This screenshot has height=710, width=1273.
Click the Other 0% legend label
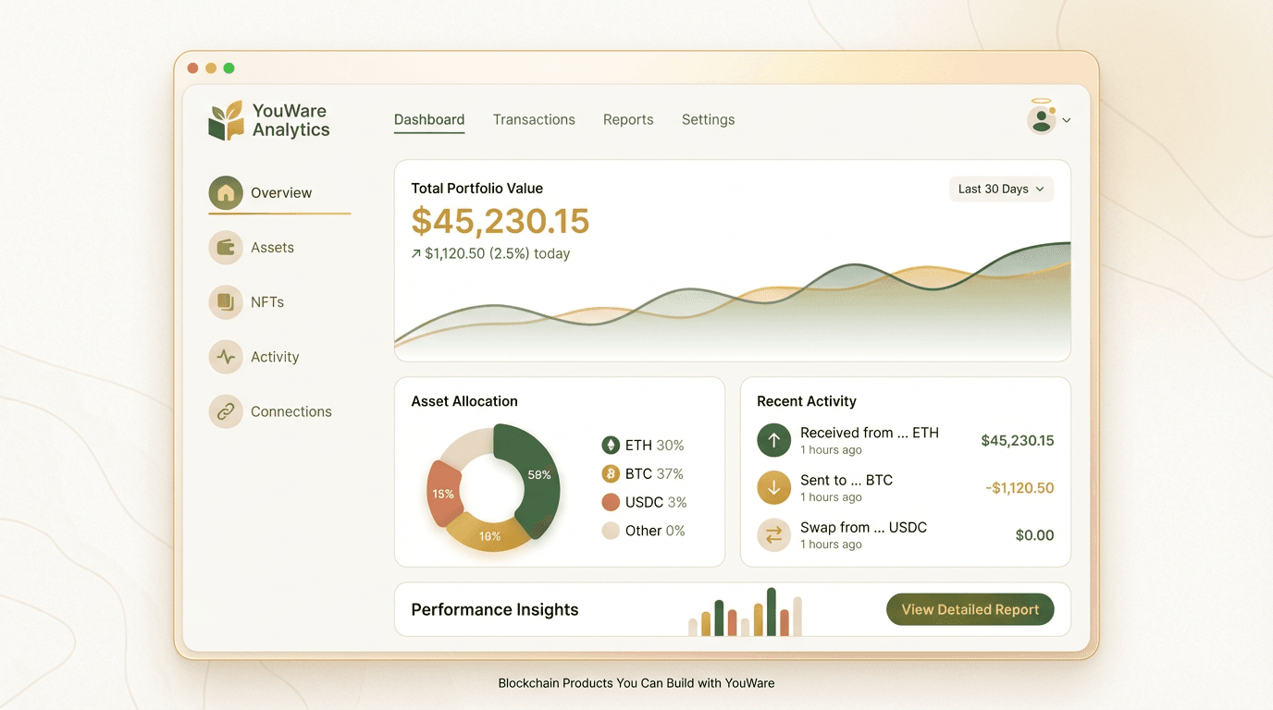tap(655, 531)
